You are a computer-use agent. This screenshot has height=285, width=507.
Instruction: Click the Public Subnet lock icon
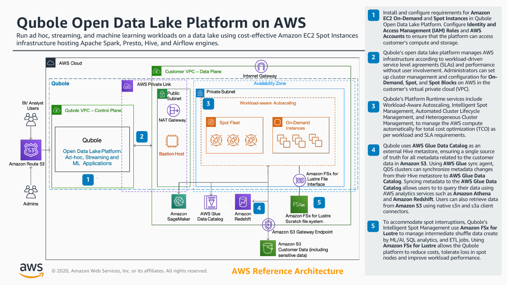(x=162, y=93)
